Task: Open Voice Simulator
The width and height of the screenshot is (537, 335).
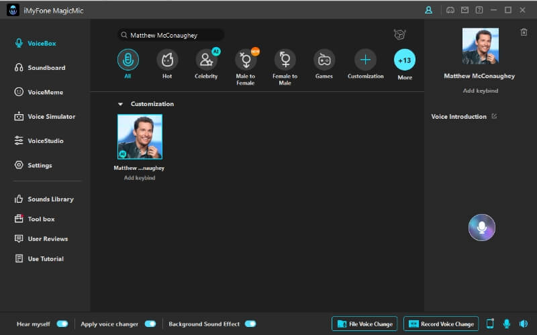Action: 44,116
